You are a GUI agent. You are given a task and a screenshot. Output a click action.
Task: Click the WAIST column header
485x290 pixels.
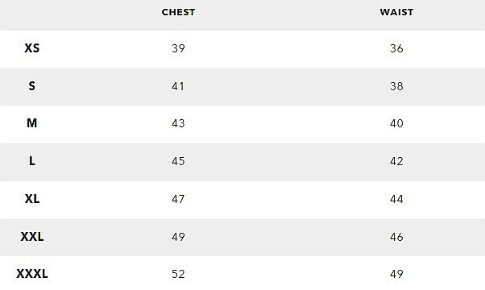pyautogui.click(x=396, y=12)
